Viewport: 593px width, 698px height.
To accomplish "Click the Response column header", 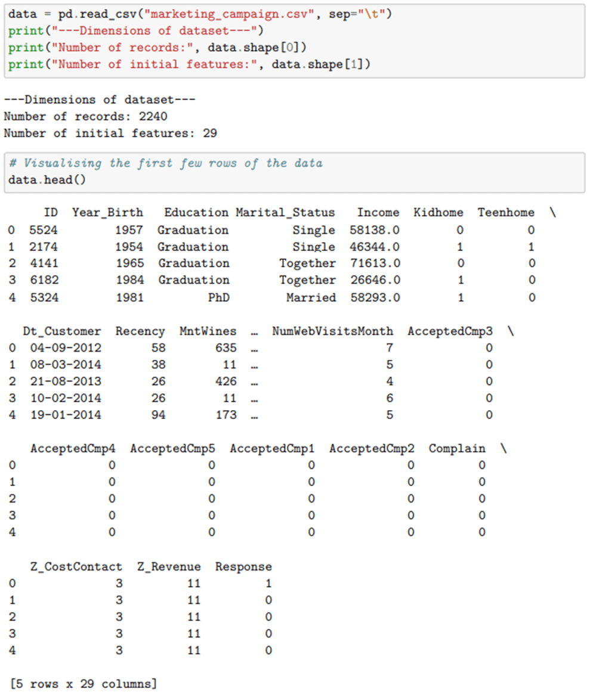I will 243,567.
